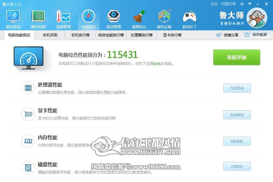273x182 pixels.
Task: Click the 保存截屏 save screenshot button
Action: pos(257,35)
